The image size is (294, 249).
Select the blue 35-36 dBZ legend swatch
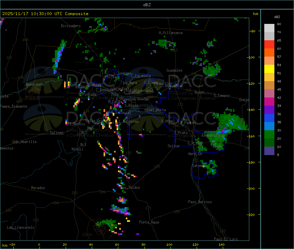click(269, 118)
